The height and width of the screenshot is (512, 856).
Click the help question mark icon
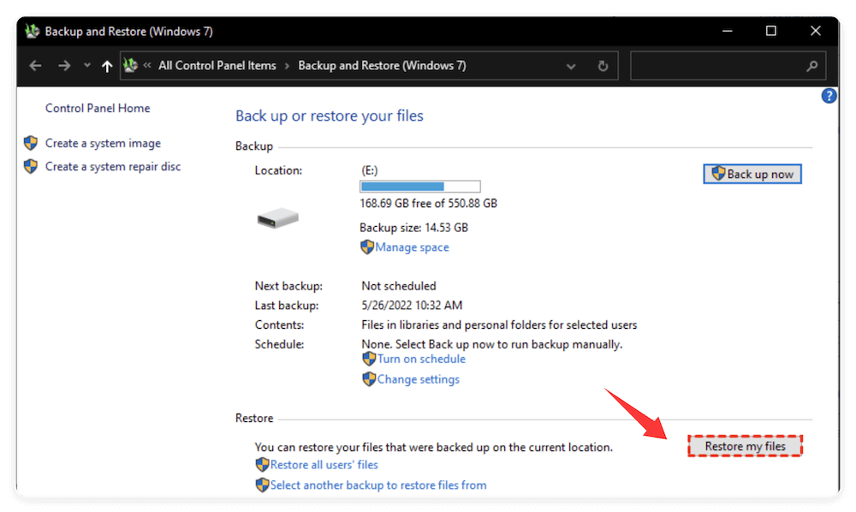pyautogui.click(x=829, y=95)
